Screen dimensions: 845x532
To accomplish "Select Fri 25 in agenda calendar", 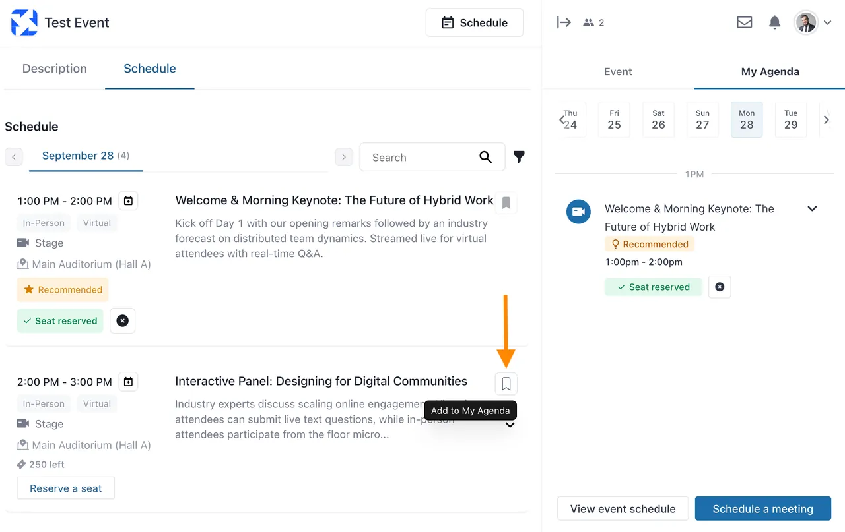I will (x=614, y=120).
